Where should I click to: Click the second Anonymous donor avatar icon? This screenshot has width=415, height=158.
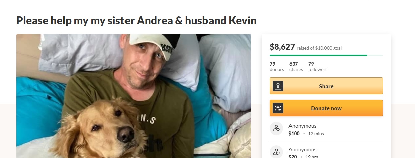(276, 152)
